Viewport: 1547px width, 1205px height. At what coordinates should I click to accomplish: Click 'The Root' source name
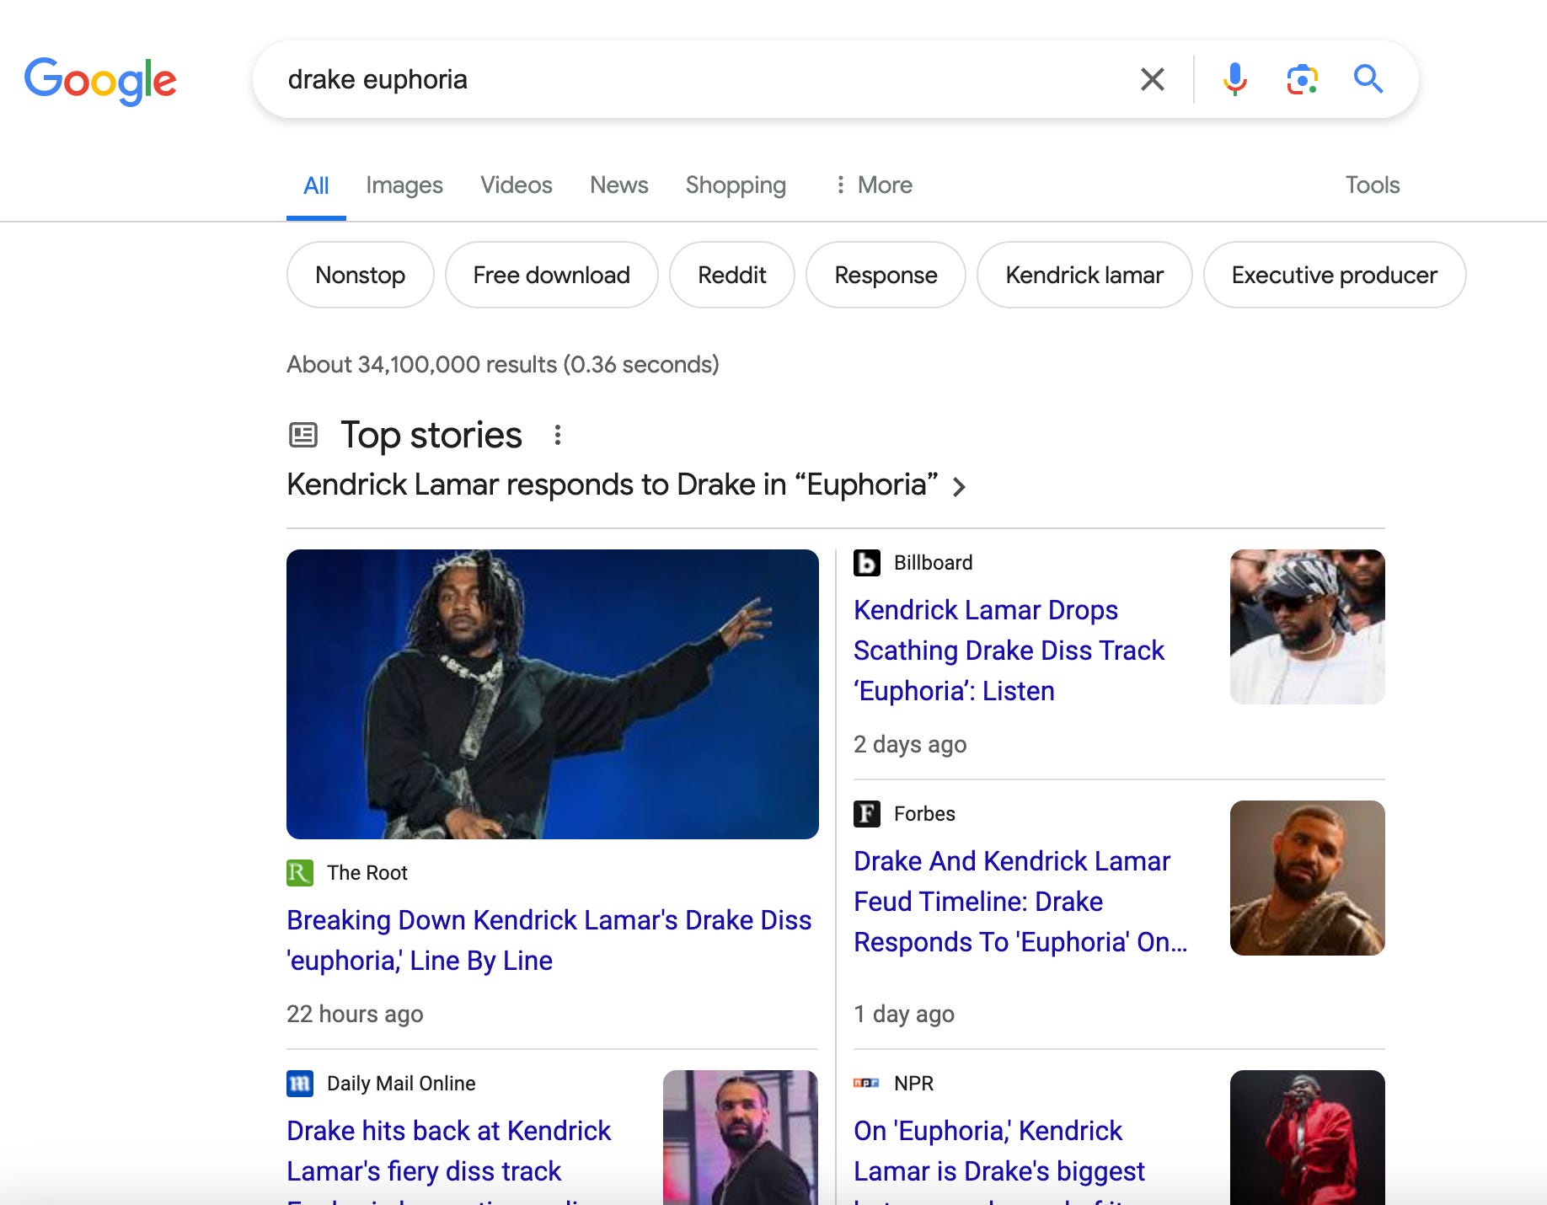point(367,873)
